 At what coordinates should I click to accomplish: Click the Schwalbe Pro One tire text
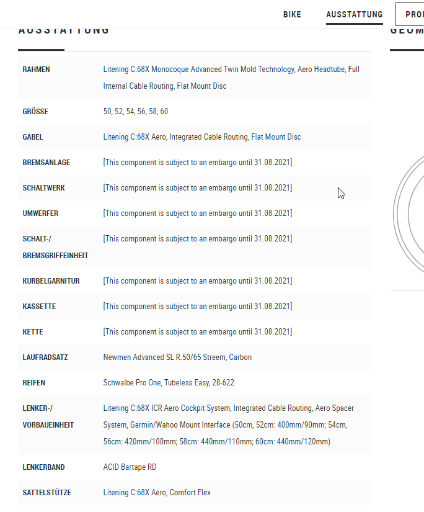169,383
